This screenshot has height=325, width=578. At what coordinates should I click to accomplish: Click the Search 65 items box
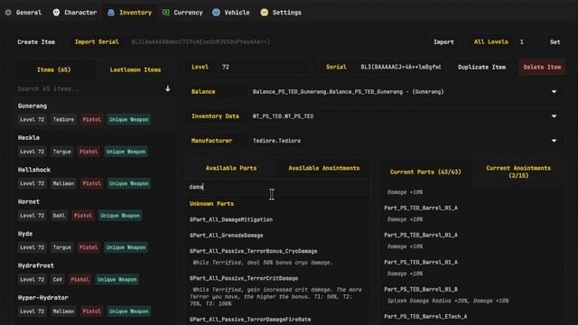point(88,88)
